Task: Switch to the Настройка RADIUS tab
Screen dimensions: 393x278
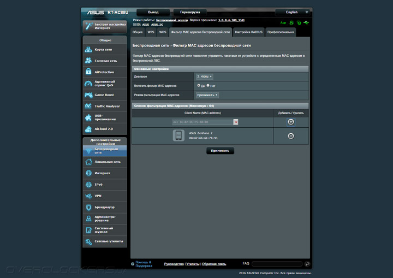Action: tap(249, 32)
